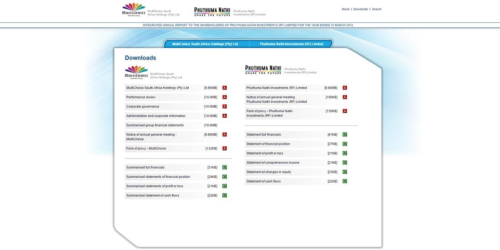Image resolution: width=500 pixels, height=250 pixels.
Task: Click [31KB] size for Summarised full financials
Action: coord(212,167)
